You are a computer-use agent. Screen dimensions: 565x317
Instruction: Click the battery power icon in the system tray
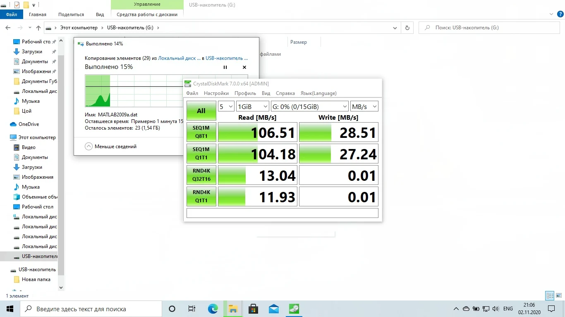[476, 309]
